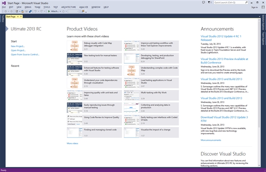The width and height of the screenshot is (266, 172).
Task: Click the account profile picture icon
Action: (263, 7)
